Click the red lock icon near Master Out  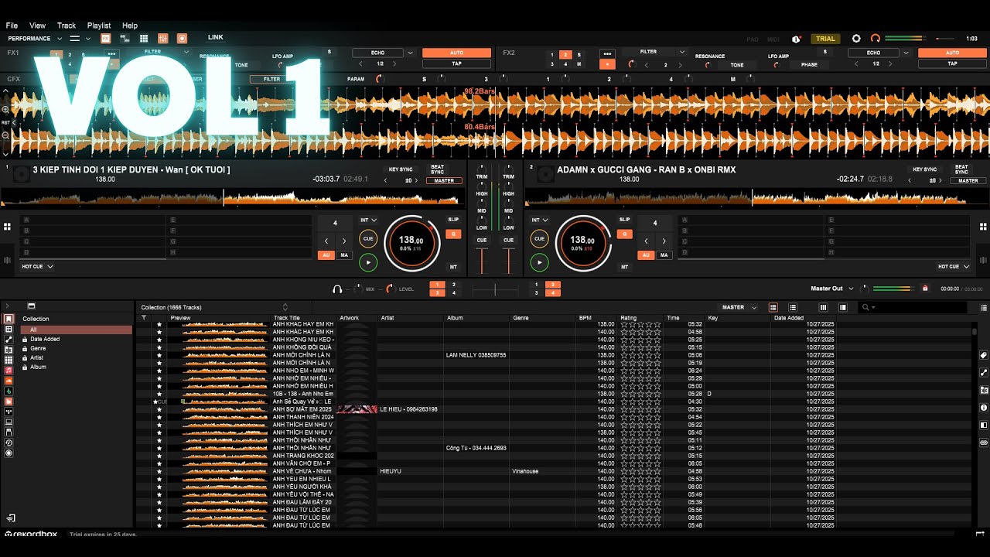[924, 289]
